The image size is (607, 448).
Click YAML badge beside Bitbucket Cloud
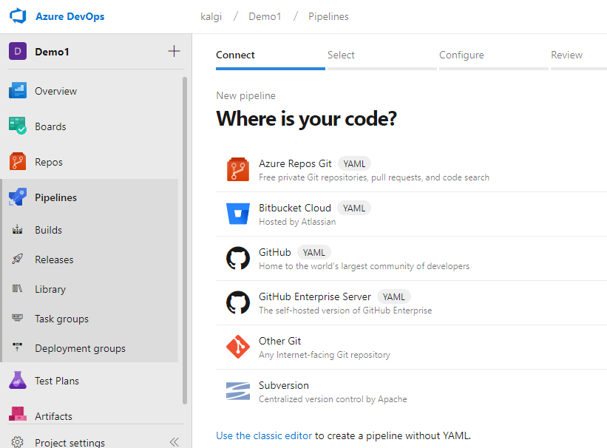point(354,208)
